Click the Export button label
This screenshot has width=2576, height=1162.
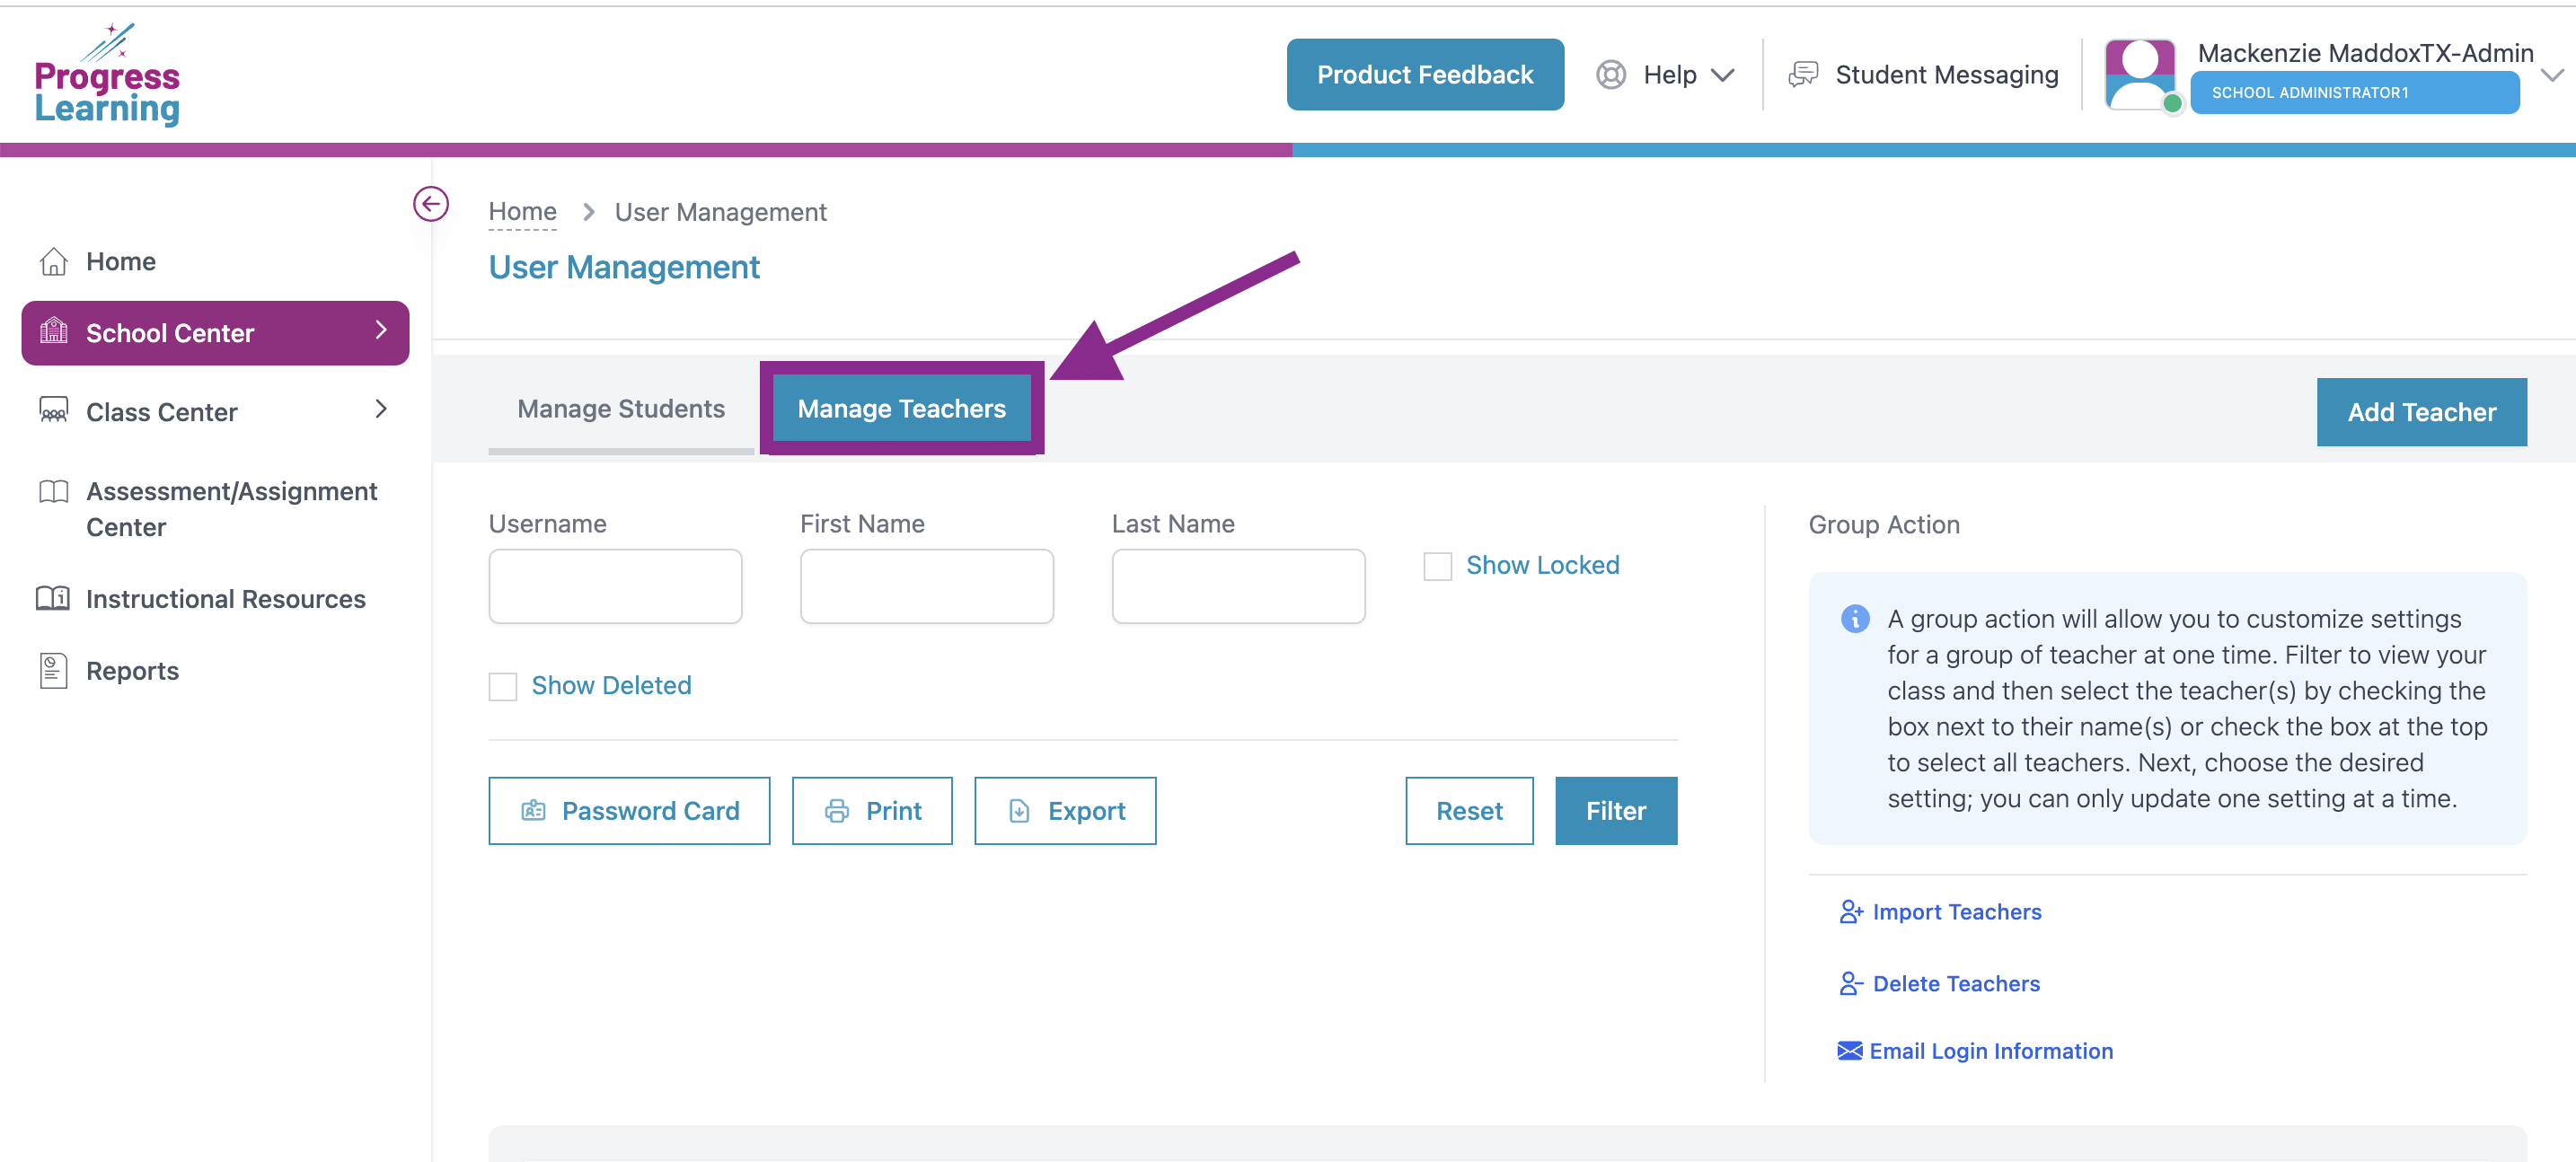[1087, 810]
